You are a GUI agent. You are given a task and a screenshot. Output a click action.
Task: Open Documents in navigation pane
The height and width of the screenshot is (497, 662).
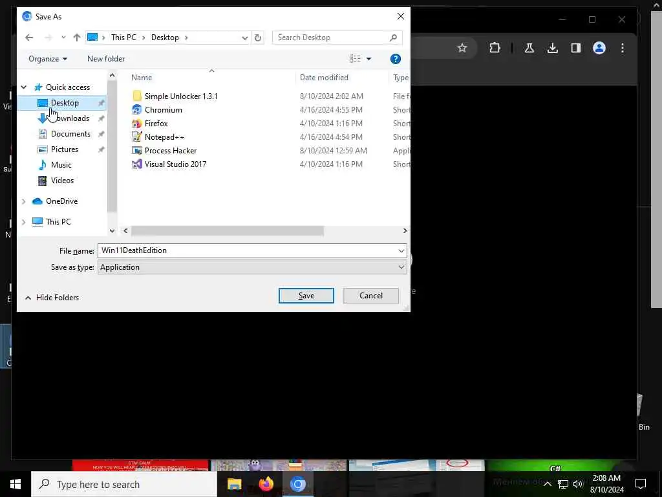(70, 134)
